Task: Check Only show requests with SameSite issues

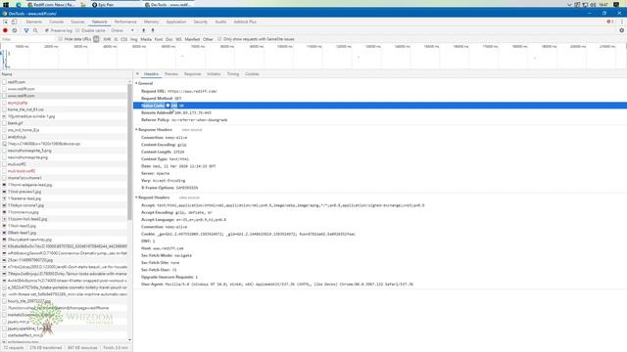Action: (x=219, y=39)
